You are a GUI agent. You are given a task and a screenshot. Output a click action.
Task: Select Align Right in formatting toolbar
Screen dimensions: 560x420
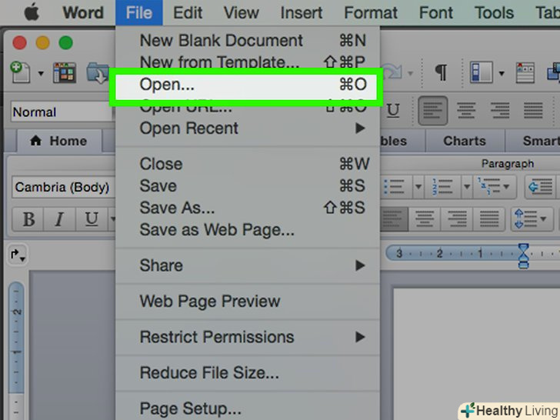[500, 110]
